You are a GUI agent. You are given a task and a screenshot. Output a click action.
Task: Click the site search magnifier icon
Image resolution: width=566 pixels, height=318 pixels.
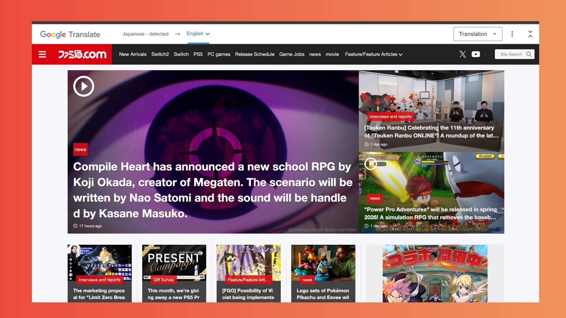click(x=529, y=54)
